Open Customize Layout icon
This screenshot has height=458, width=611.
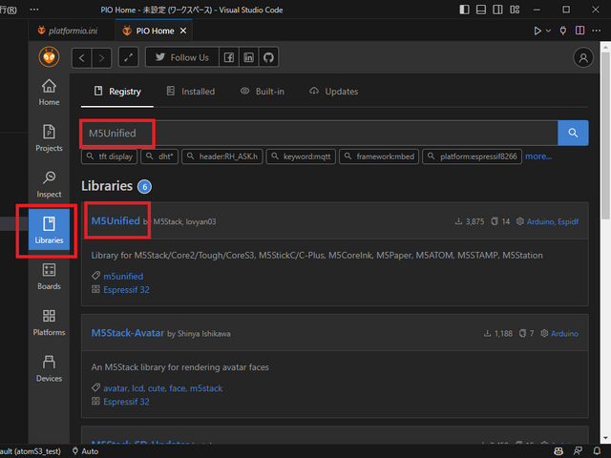point(515,10)
